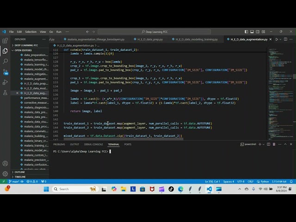Open the Customize Layout icon
Viewport: 296px width, 222px height.
(x=263, y=32)
